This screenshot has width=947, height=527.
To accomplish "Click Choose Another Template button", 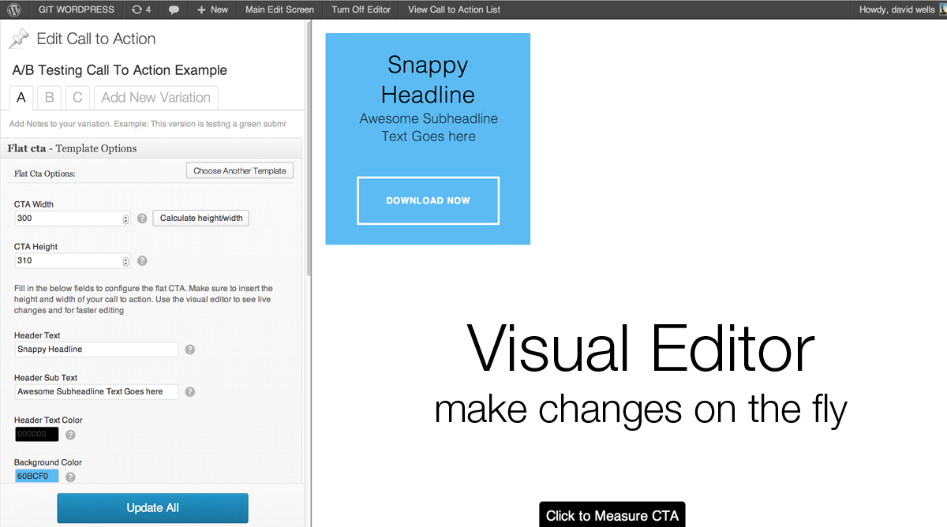I will coord(240,170).
